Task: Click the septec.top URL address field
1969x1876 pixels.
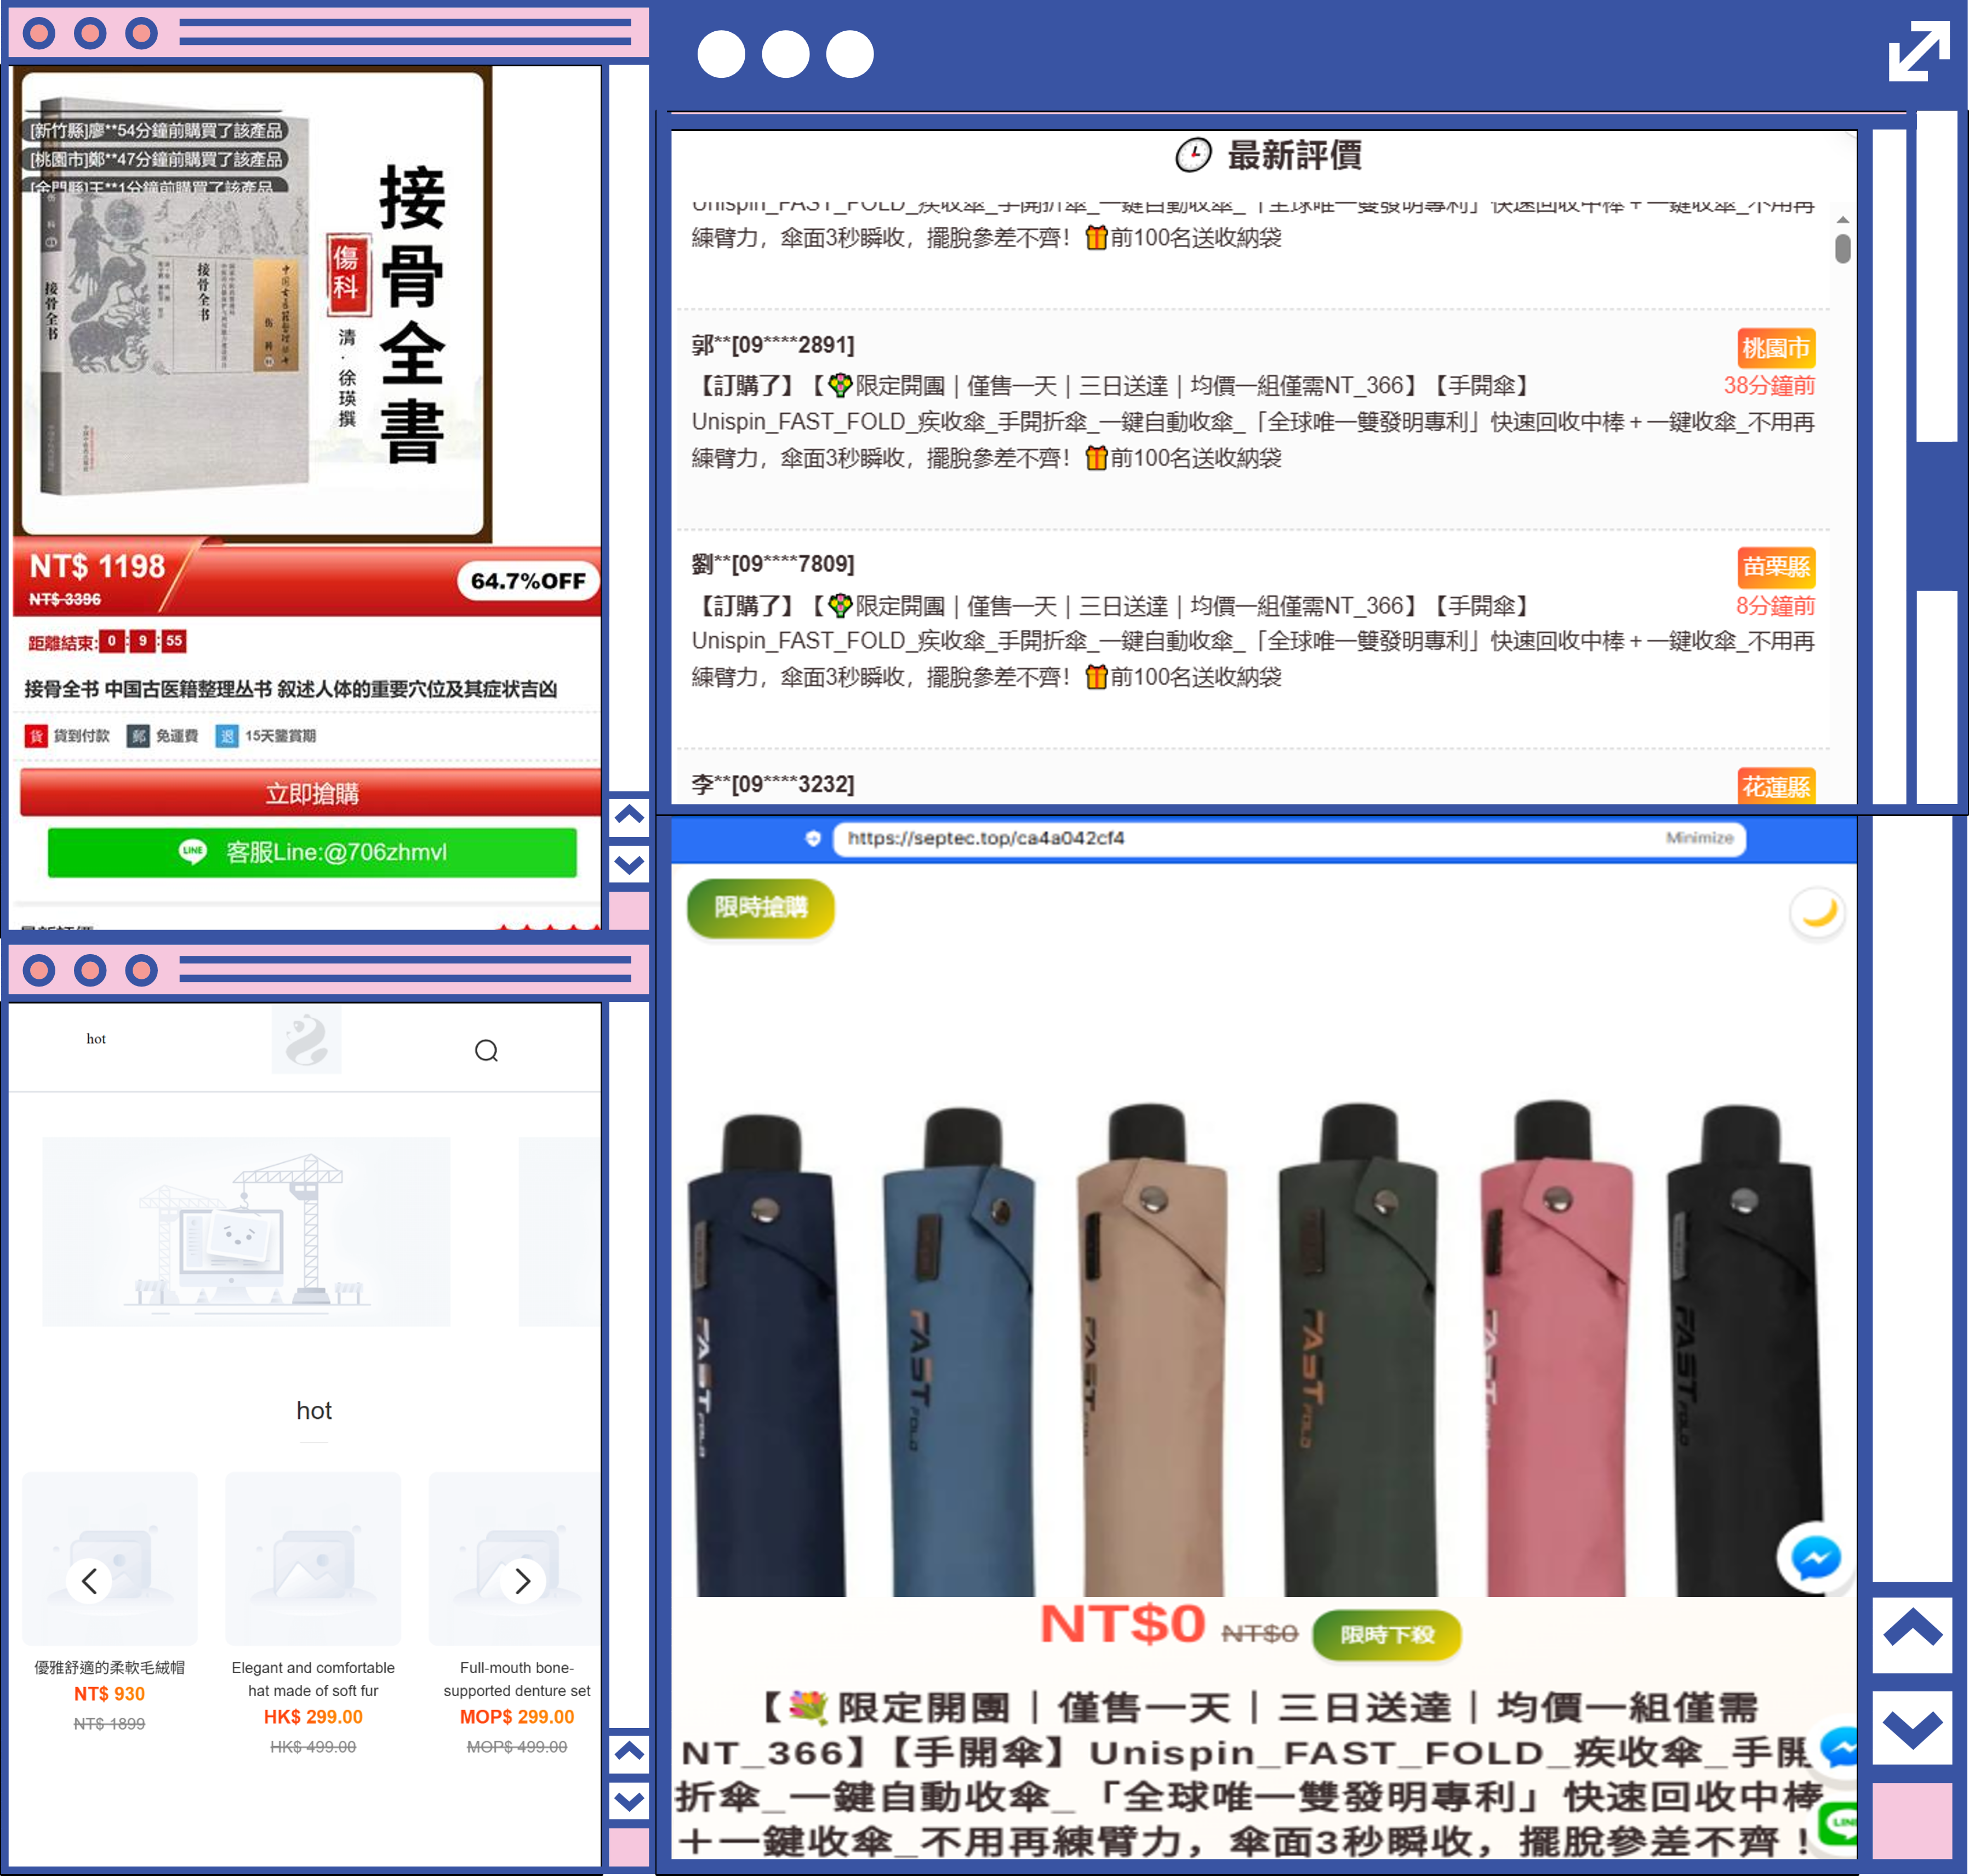Action: click(x=1288, y=838)
